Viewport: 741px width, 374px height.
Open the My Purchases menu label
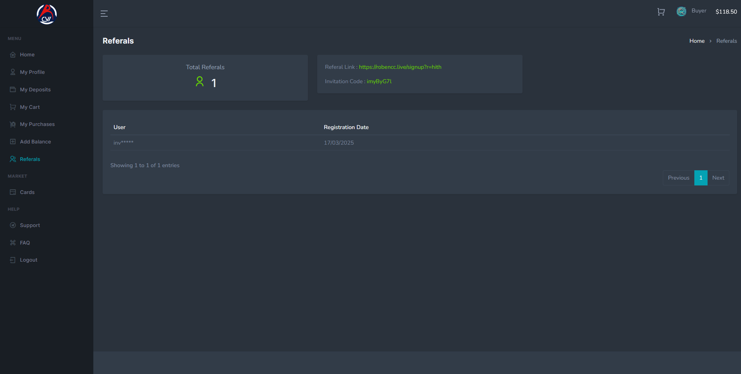click(x=37, y=124)
